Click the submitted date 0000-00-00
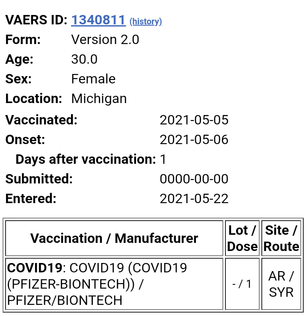Viewport: 308px width, 316px height. coord(194,179)
